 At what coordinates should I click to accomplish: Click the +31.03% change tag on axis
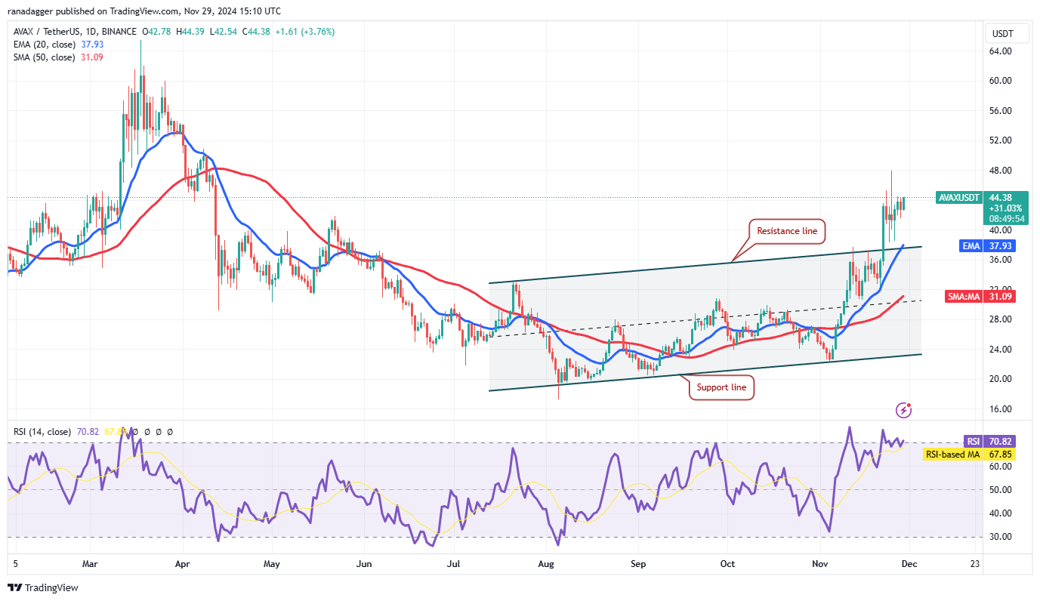1005,208
